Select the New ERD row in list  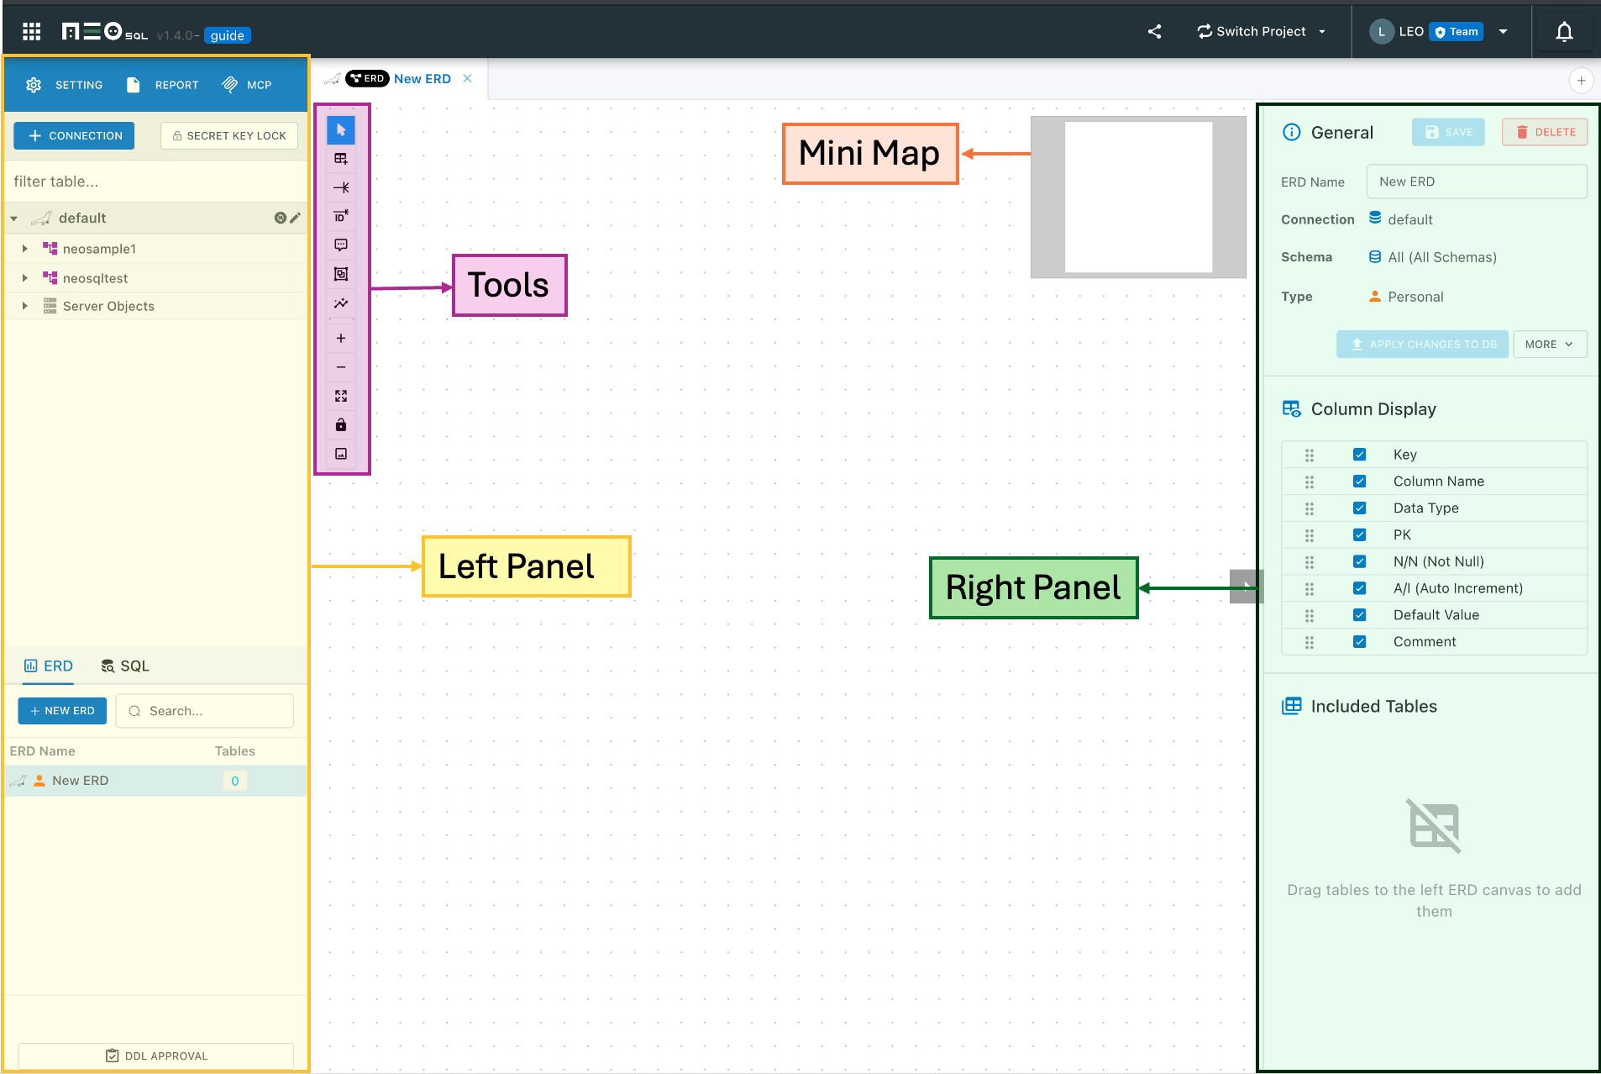pos(156,781)
